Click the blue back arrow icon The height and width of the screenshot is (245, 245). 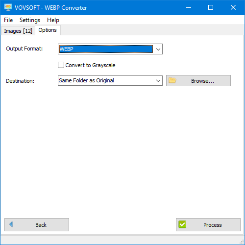point(11,224)
